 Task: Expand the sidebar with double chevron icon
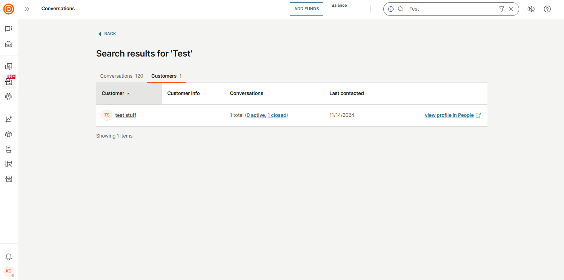pos(27,9)
